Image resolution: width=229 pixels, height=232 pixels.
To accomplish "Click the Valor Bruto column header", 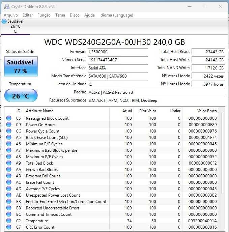I will click(x=200, y=111).
